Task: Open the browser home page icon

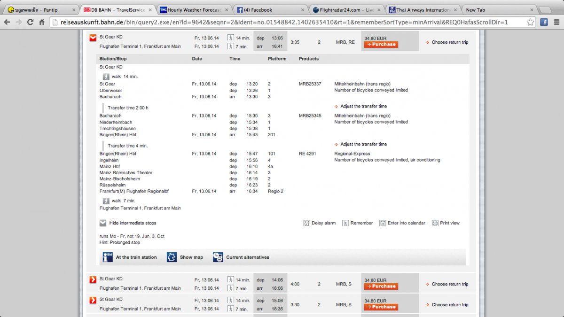Action: pos(42,22)
